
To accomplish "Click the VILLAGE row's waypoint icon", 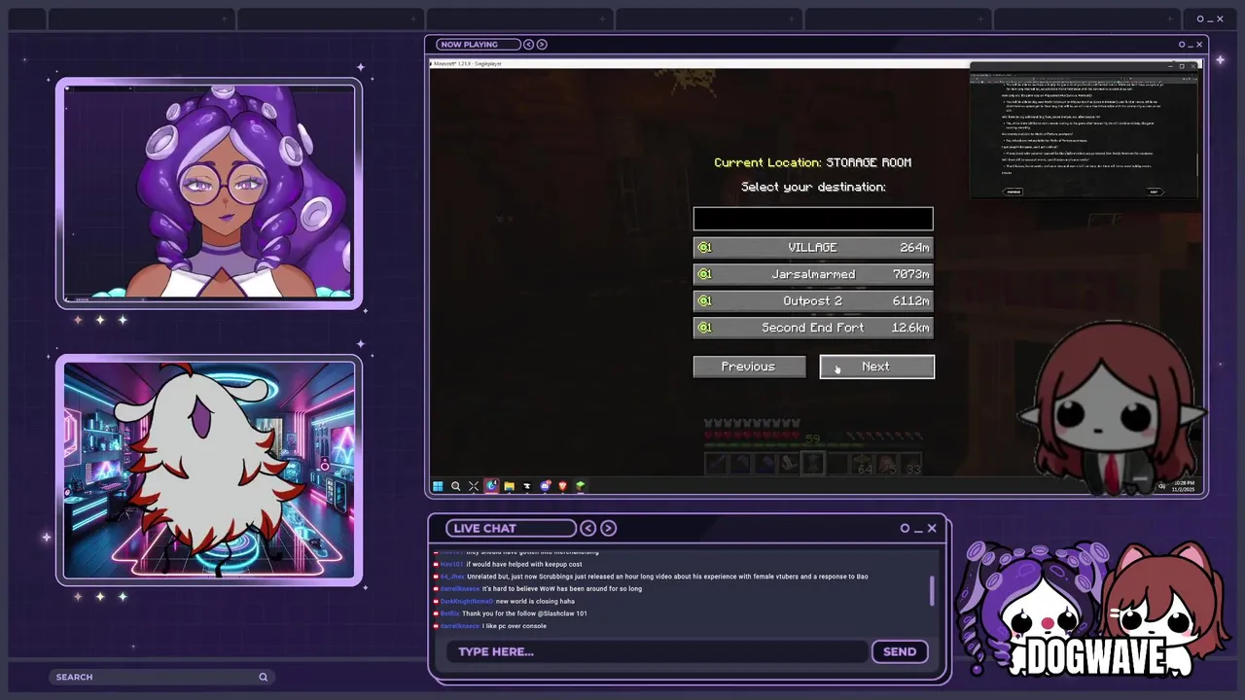I will 704,248.
